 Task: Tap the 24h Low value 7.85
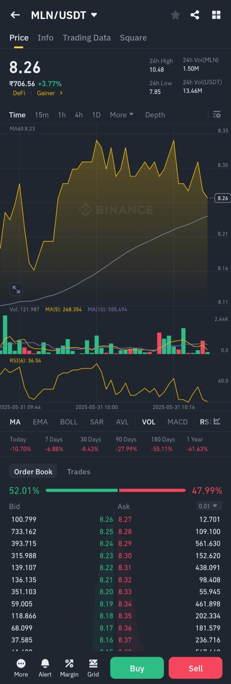tap(155, 92)
